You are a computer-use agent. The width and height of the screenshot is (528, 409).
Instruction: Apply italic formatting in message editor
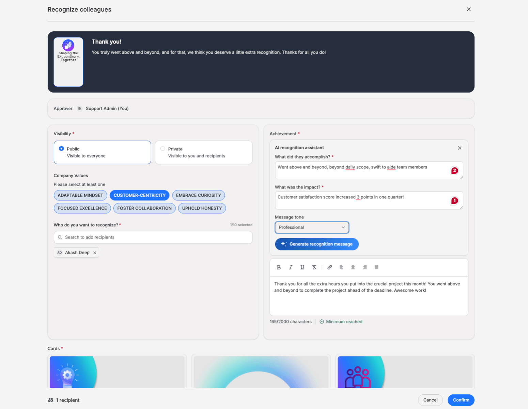point(291,268)
